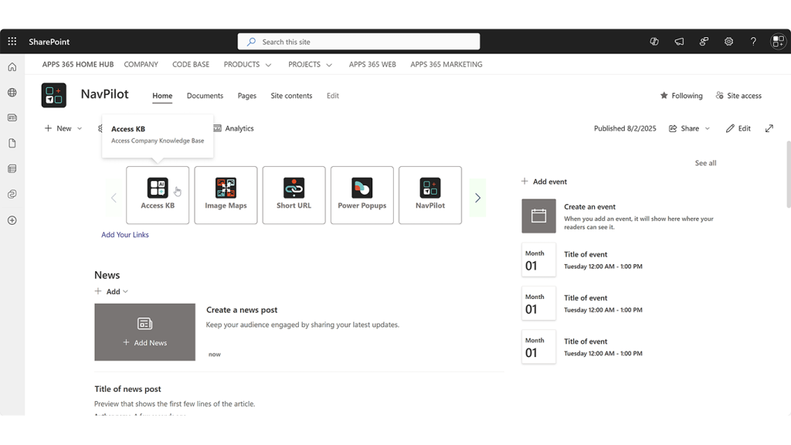
Task: Open the New dropdown in the command bar
Action: coord(63,129)
